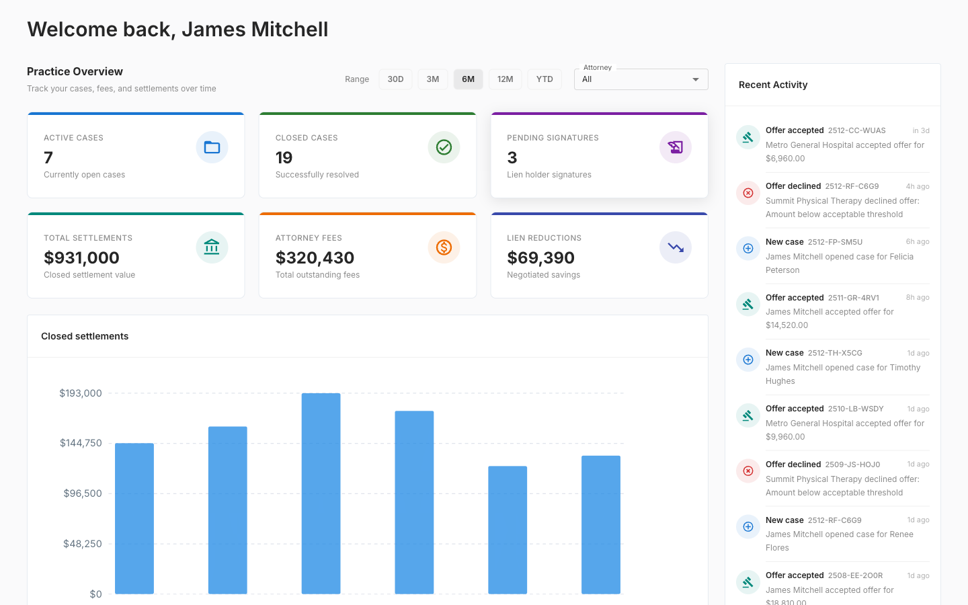Click the tallest bar in Closed settlements chart
This screenshot has height=605, width=968.
pyautogui.click(x=321, y=494)
